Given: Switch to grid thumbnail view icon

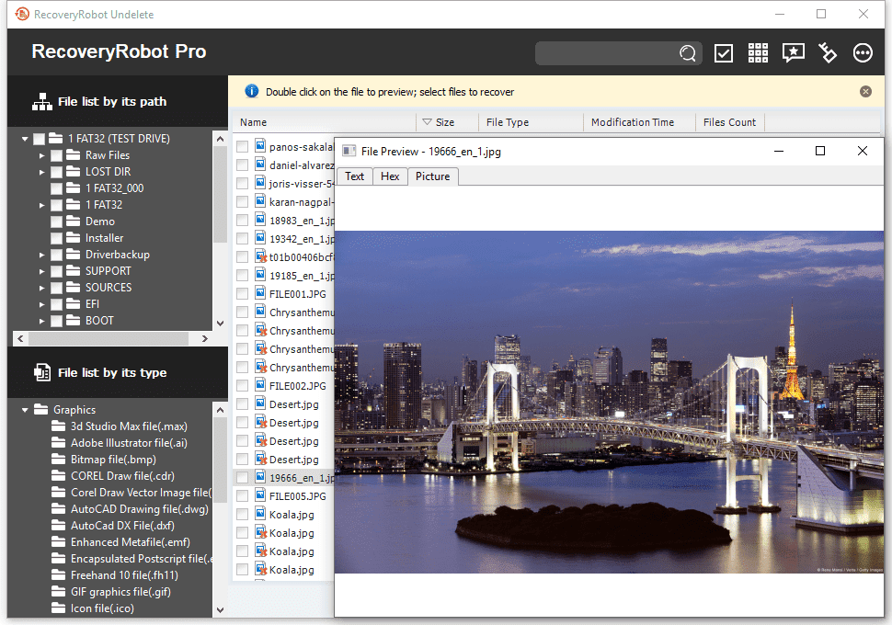Looking at the screenshot, I should pyautogui.click(x=758, y=53).
